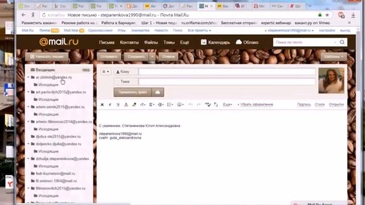
Task: Click the 'Стили' link
Action: (319, 105)
